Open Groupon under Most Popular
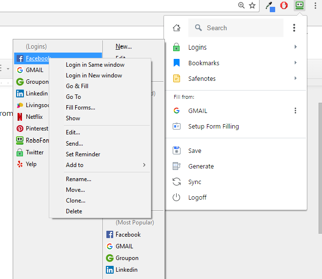Viewport: 322px width, 279px height. tap(127, 258)
